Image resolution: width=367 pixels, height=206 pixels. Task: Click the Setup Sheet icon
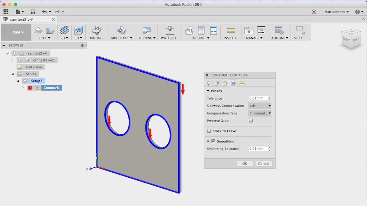214,30
